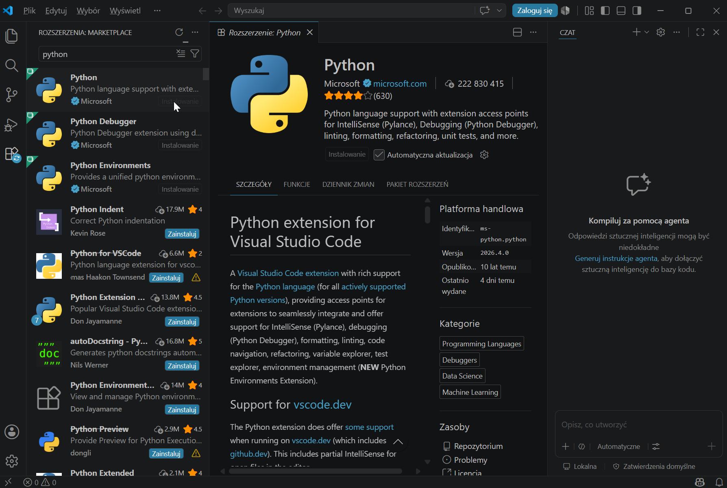Configure chat tools icon
727x488 pixels.
(x=656, y=446)
